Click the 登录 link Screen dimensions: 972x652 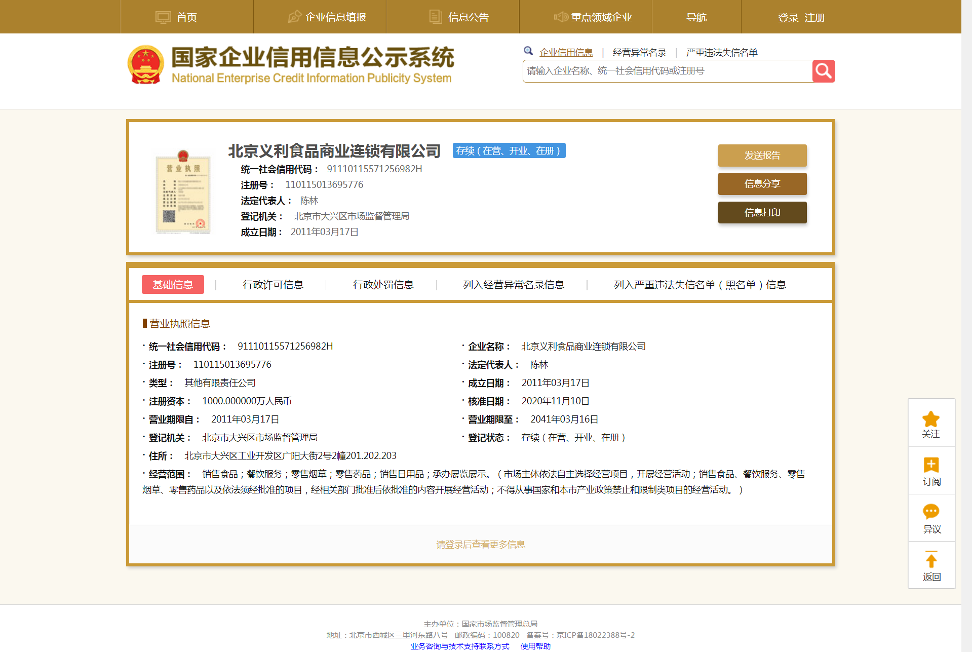788,18
